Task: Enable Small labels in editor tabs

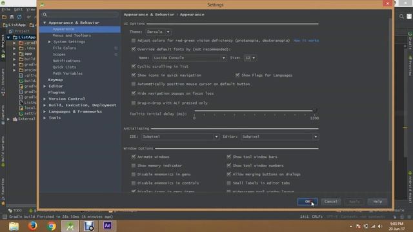Action: click(228, 183)
